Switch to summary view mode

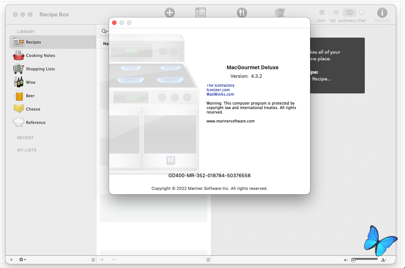[x=350, y=12]
